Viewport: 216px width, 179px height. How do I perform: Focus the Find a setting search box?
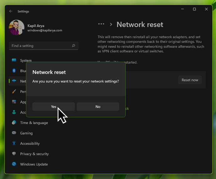[x=41, y=46]
